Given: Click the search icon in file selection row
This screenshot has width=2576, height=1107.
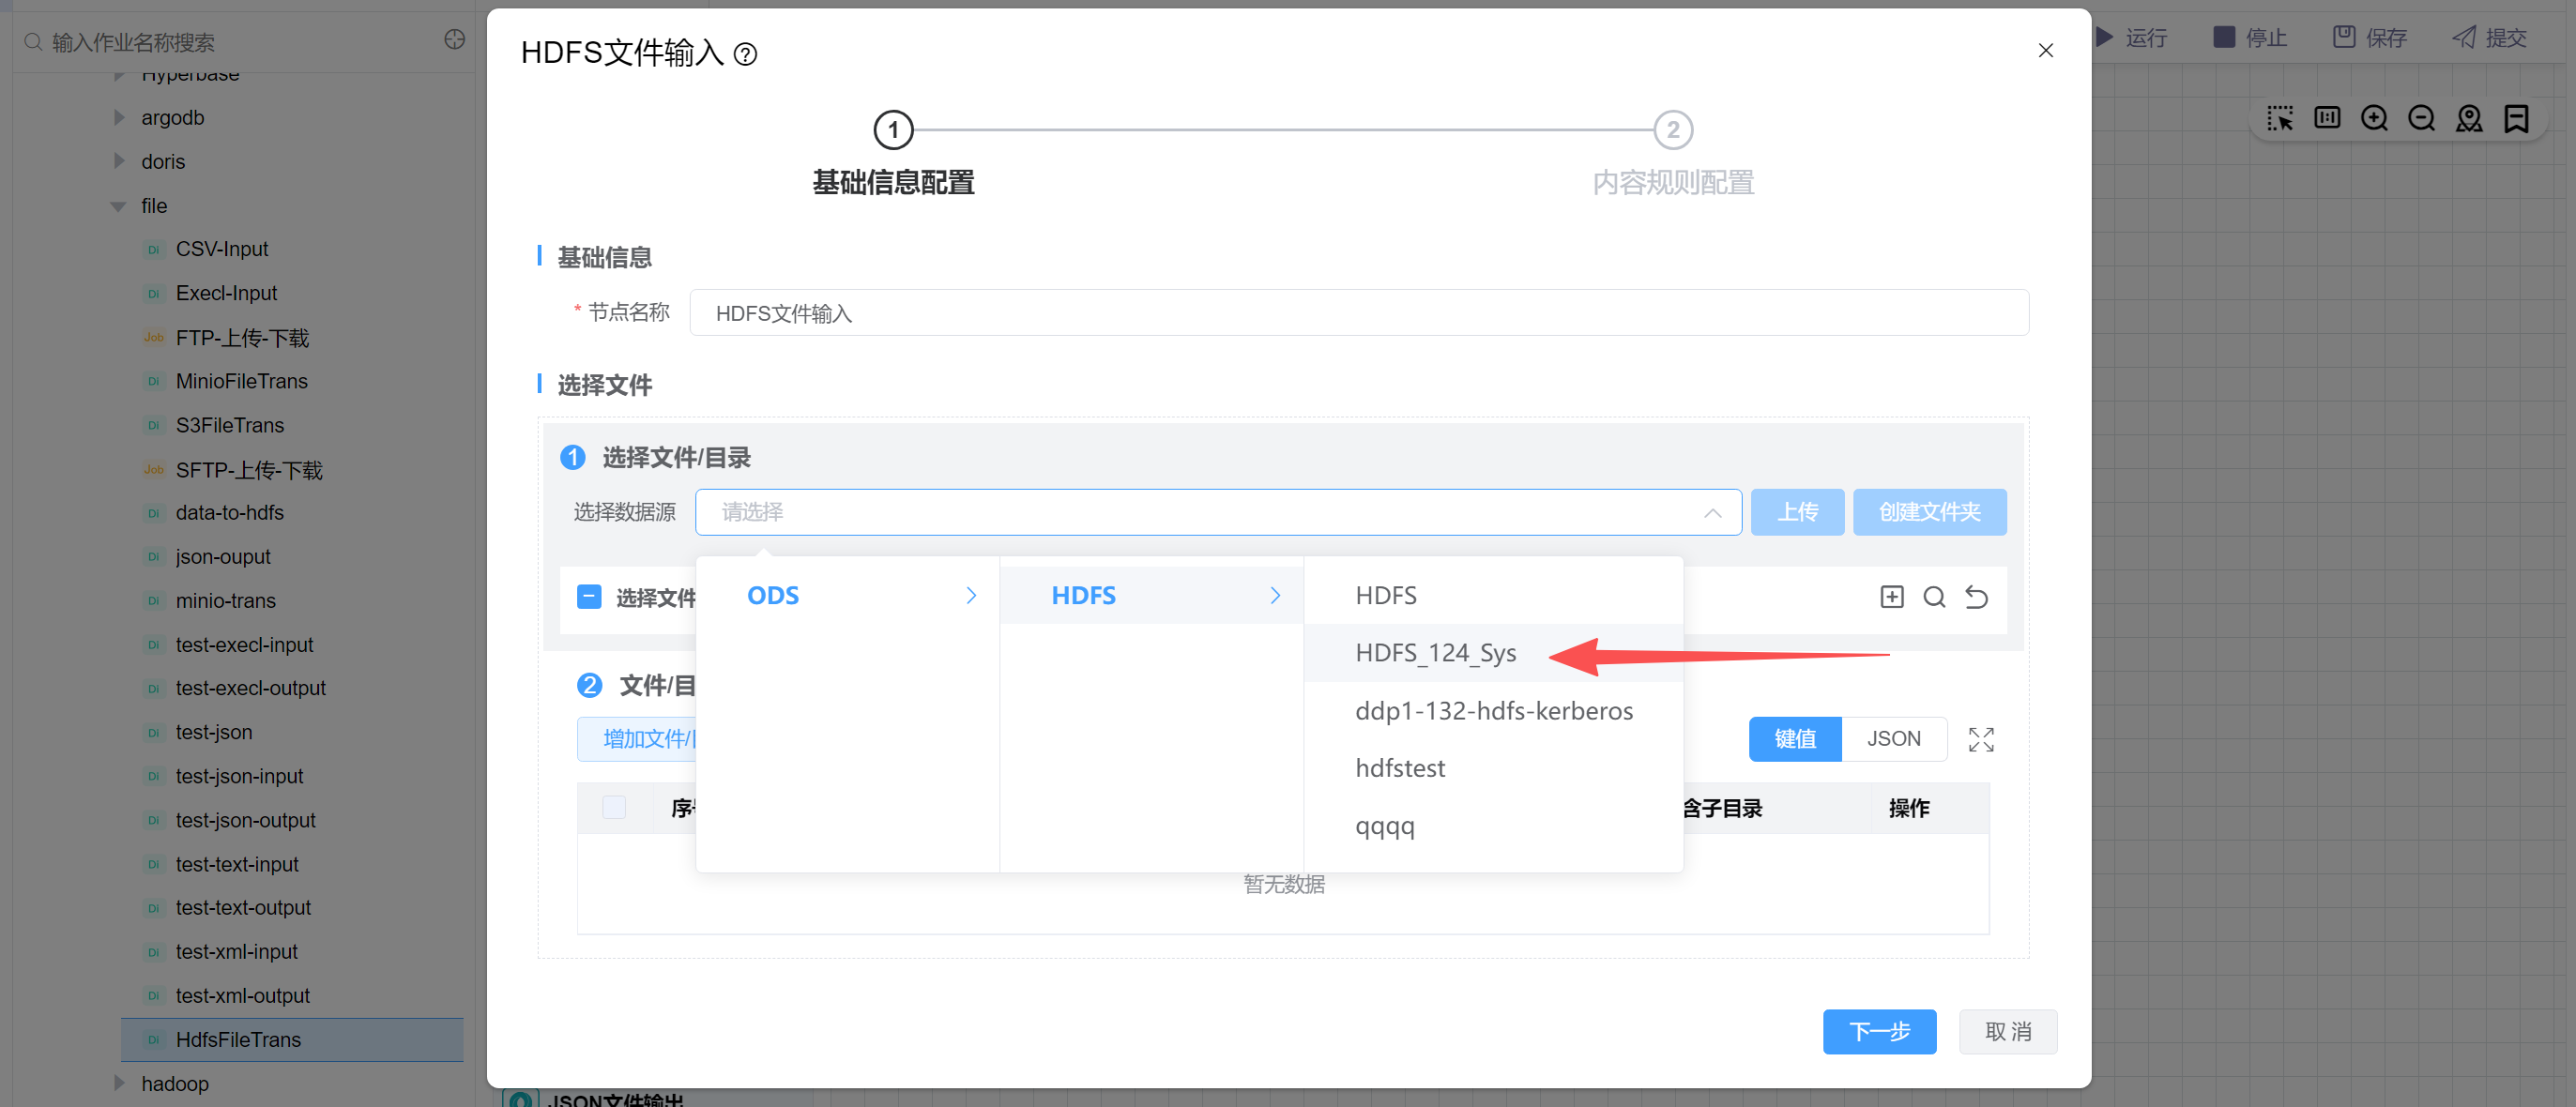Looking at the screenshot, I should (x=1933, y=597).
